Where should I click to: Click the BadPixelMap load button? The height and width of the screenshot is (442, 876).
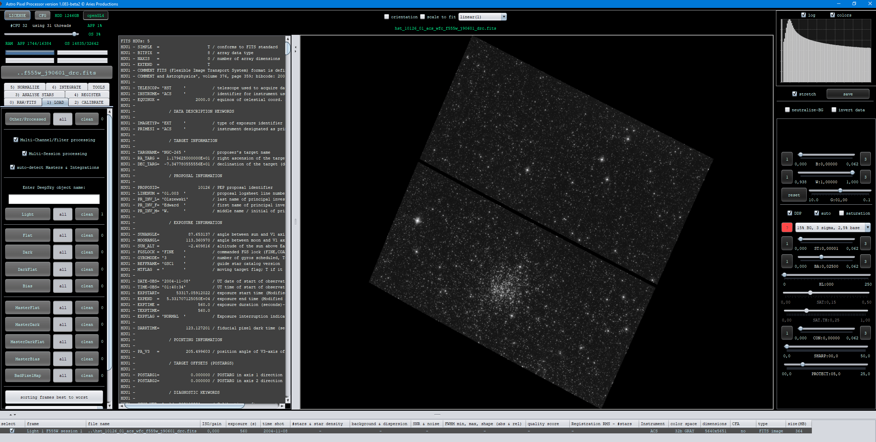[28, 375]
